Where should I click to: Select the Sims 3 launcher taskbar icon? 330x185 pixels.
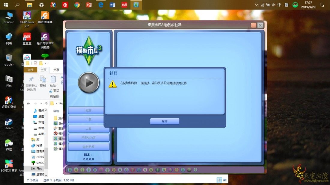click(x=136, y=5)
